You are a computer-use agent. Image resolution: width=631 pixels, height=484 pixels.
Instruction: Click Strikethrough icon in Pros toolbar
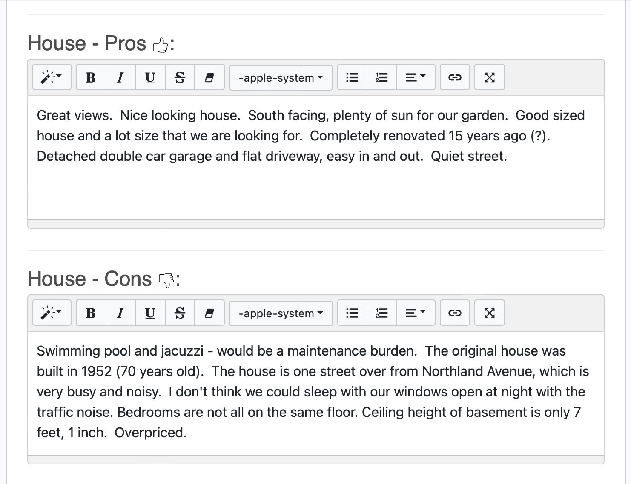tap(180, 77)
